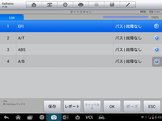The width and height of the screenshot is (162, 121).
Task: Select the ABS system name
Action: [22, 50]
